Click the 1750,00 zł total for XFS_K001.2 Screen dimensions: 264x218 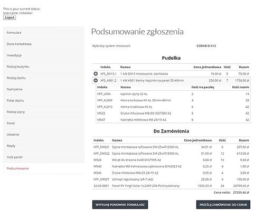tap(242, 80)
